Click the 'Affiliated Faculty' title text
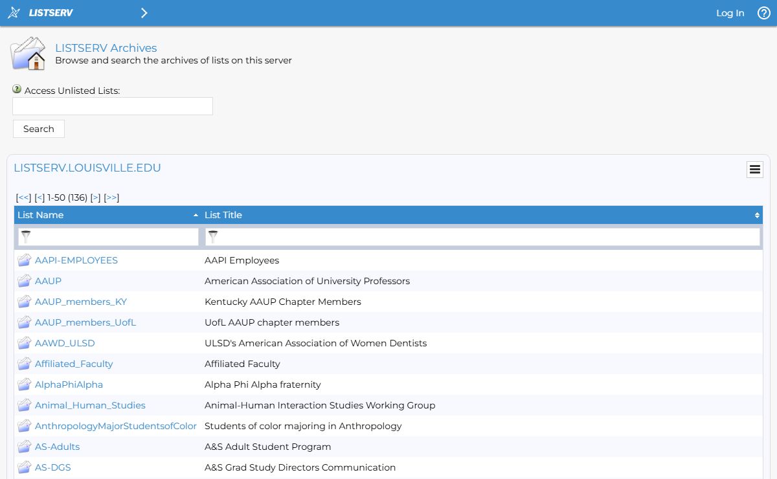The width and height of the screenshot is (777, 479). pyautogui.click(x=242, y=364)
